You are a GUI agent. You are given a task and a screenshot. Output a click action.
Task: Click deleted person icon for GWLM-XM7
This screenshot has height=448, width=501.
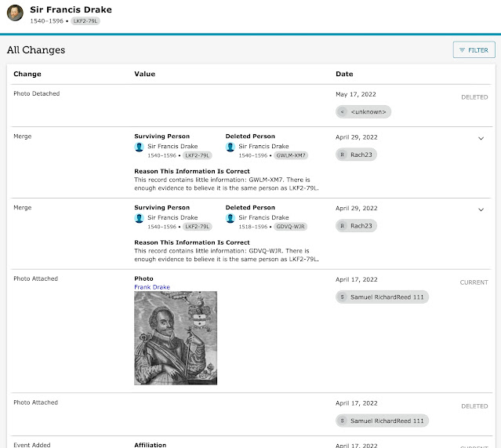[231, 147]
